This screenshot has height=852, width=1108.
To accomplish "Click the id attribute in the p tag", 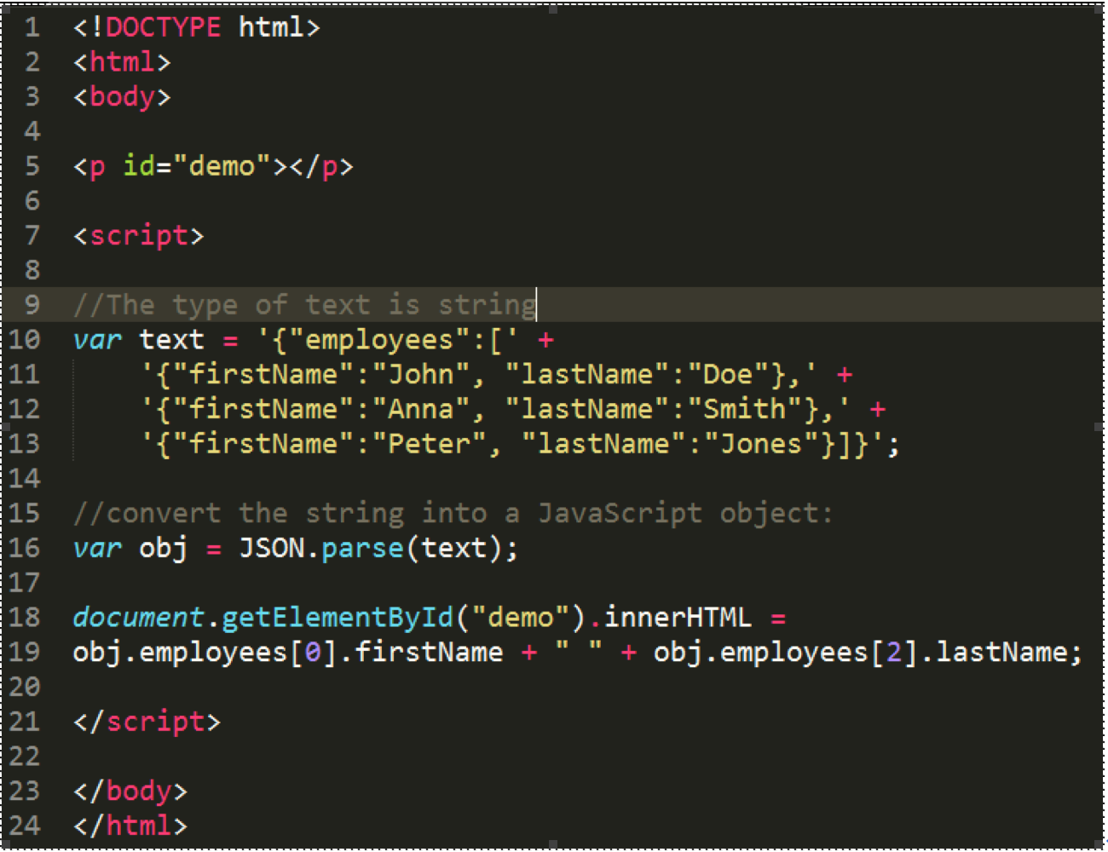I will click(139, 165).
